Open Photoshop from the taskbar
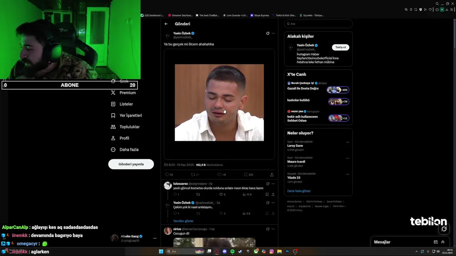 [287, 251]
